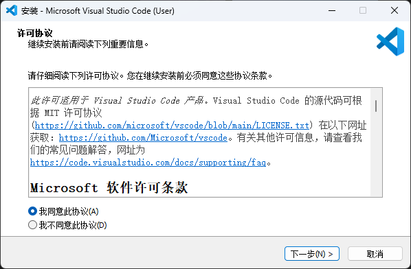The height and width of the screenshot is (269, 411).
Task: Click the large VS Code logo in header
Action: point(390,41)
